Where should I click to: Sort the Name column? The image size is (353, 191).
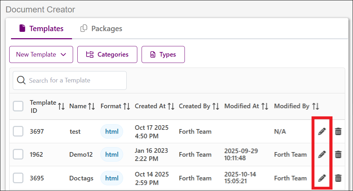(92, 106)
